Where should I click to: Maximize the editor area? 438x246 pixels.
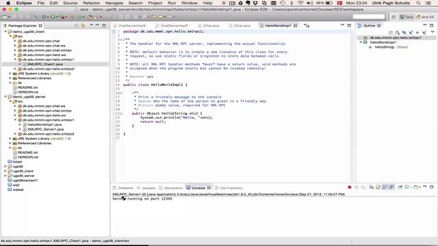[349, 25]
